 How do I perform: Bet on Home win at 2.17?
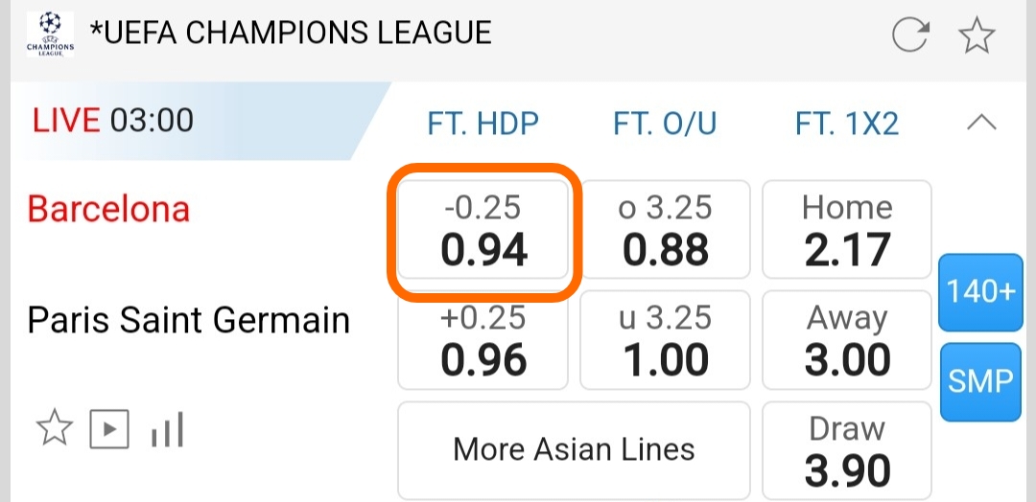click(847, 230)
